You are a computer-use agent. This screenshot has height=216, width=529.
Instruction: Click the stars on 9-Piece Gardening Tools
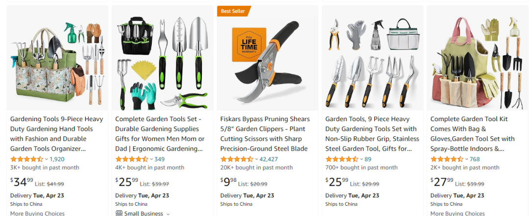point(26,159)
